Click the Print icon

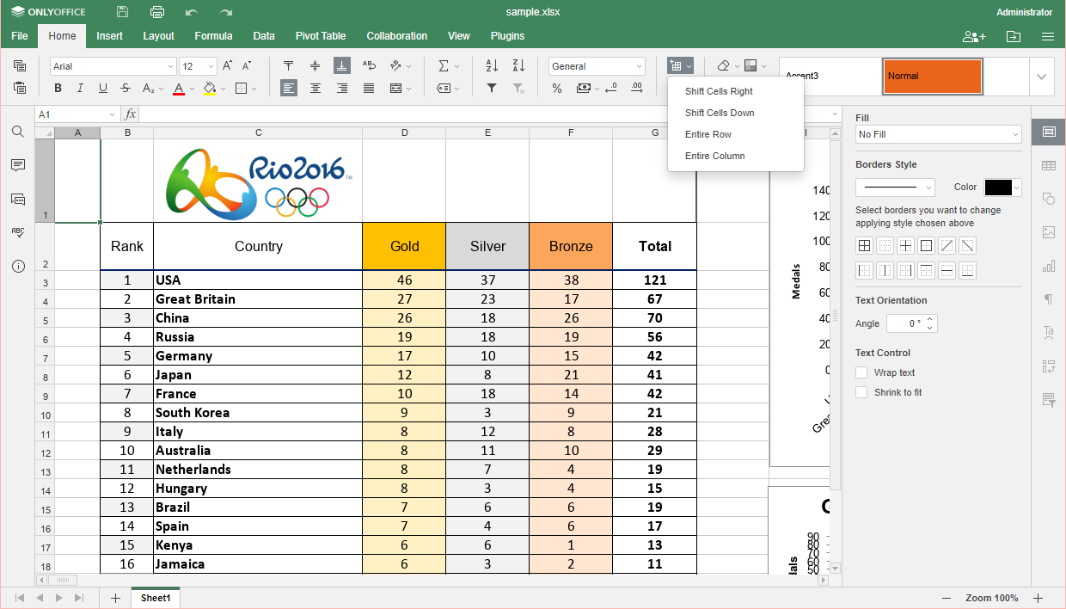(x=157, y=12)
